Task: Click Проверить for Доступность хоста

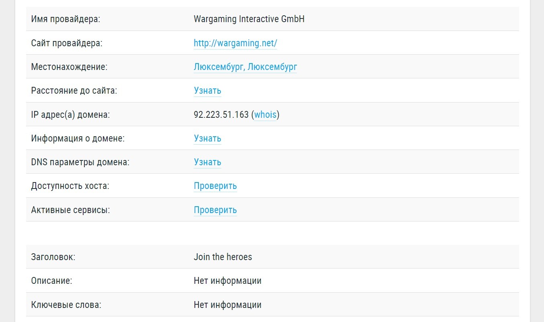Action: [x=215, y=186]
